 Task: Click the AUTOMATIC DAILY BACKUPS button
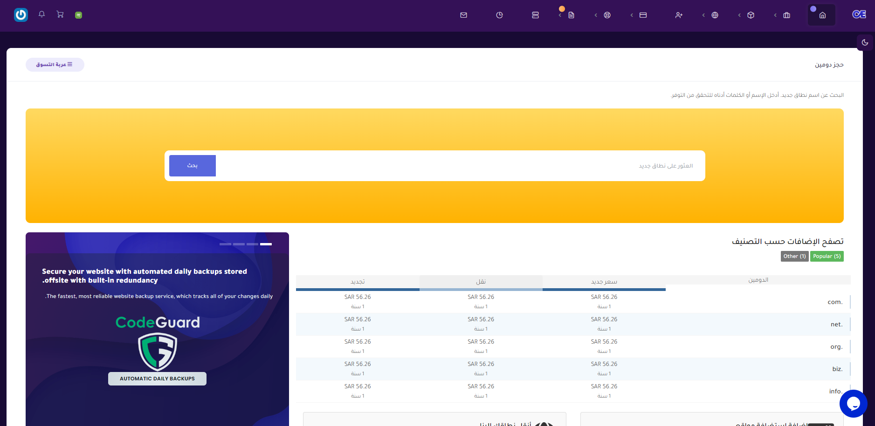pos(157,379)
